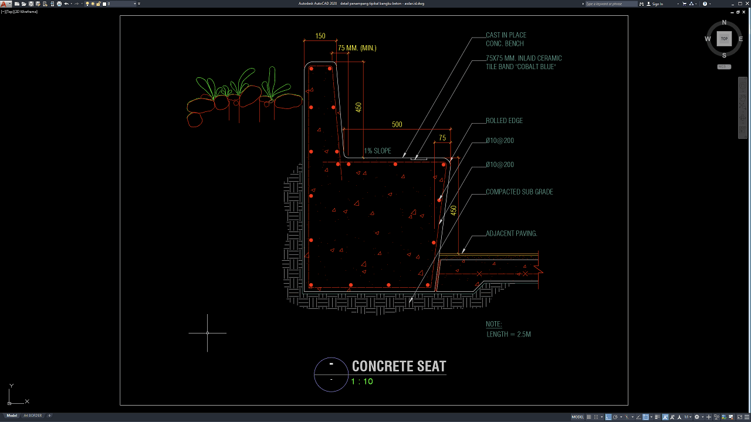This screenshot has height=422, width=751.
Task: Click the MODEL space button in status bar
Action: (x=577, y=417)
